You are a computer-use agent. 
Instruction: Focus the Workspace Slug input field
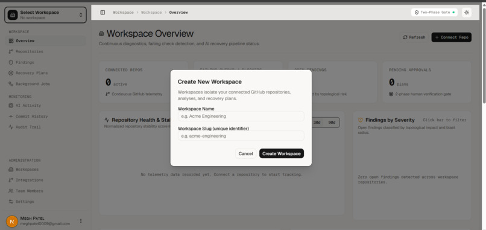[241, 136]
